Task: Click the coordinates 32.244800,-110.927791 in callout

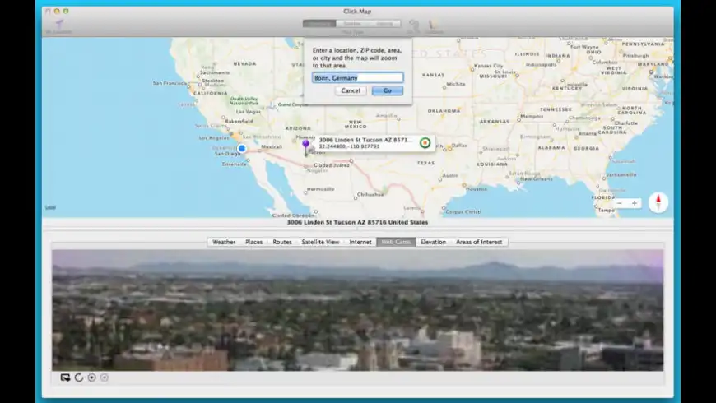Action: [349, 146]
